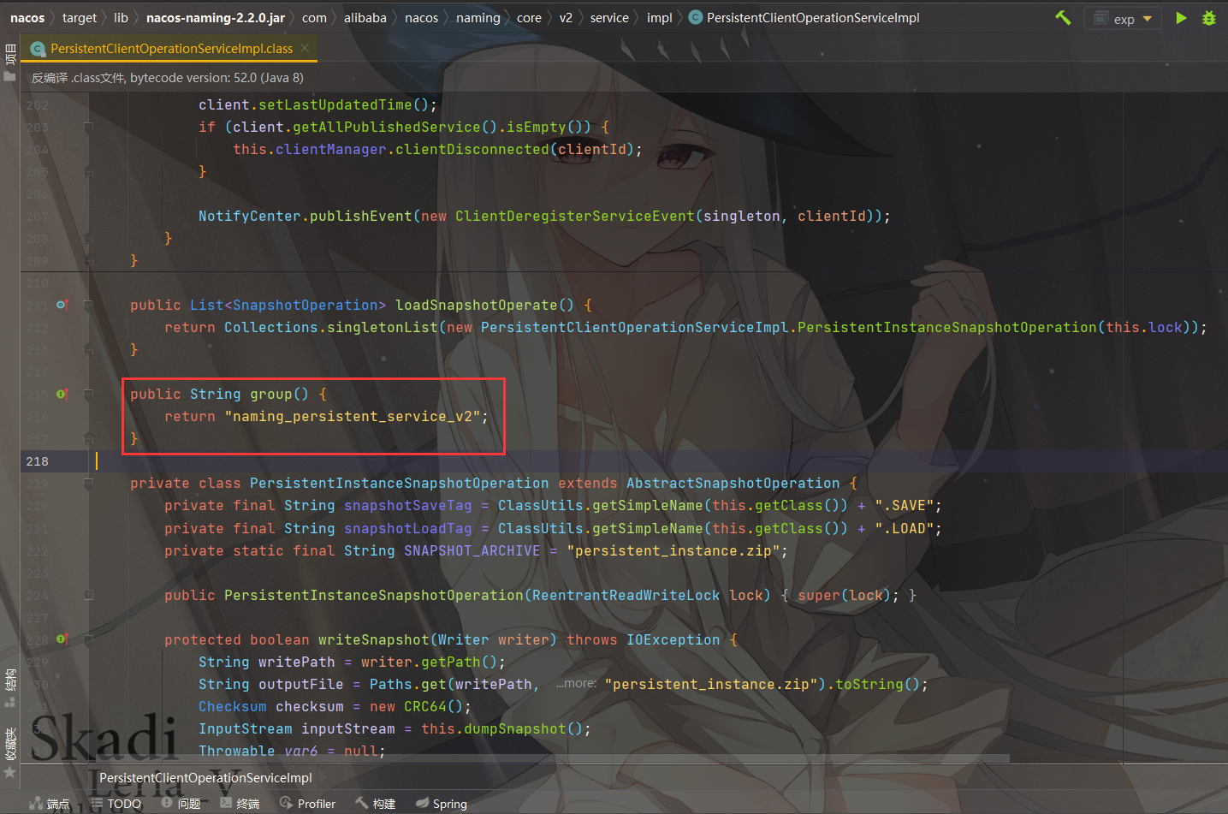Collapse the writeSnapshot method fold marker
The width and height of the screenshot is (1228, 814).
point(88,639)
